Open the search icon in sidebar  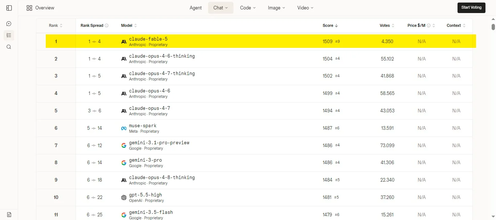point(9,47)
